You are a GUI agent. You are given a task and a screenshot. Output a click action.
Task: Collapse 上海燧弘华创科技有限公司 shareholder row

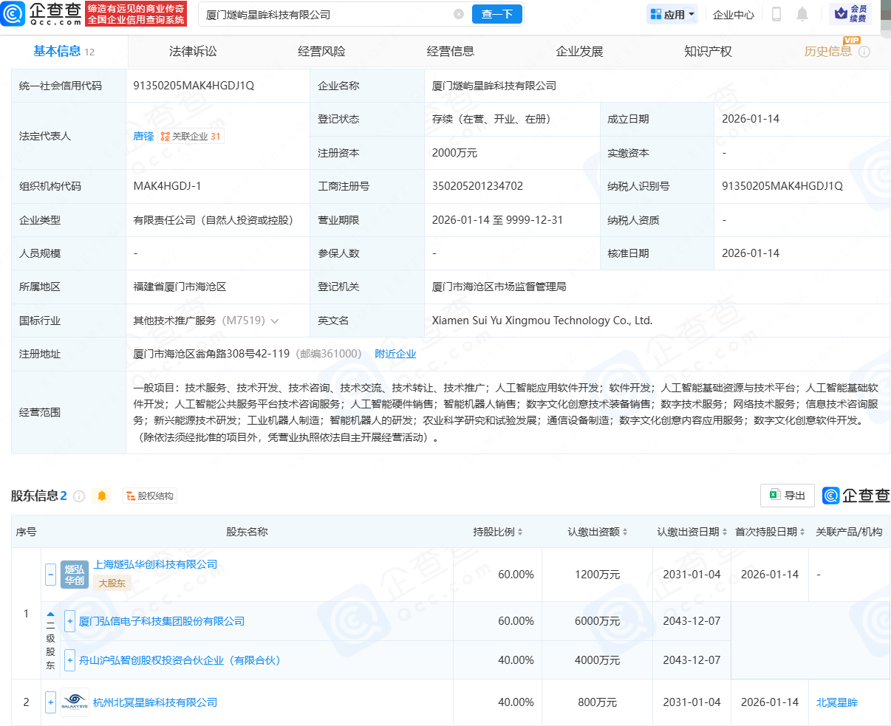(x=50, y=574)
